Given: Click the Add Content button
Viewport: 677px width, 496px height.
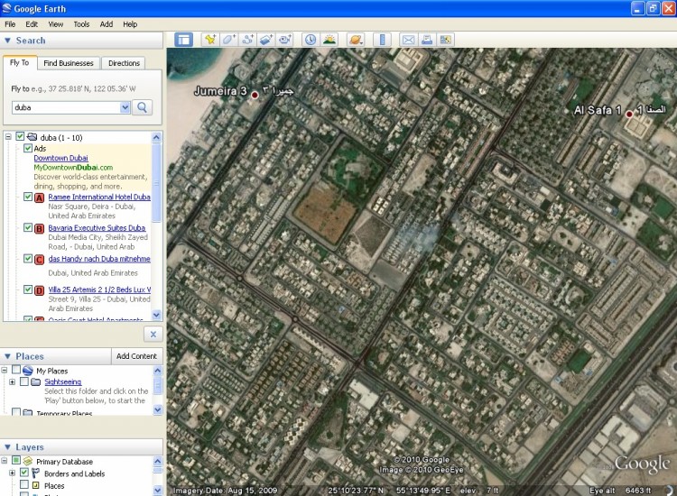Looking at the screenshot, I should 137,356.
